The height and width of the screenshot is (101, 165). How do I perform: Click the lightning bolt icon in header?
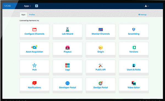(x=37, y=6)
